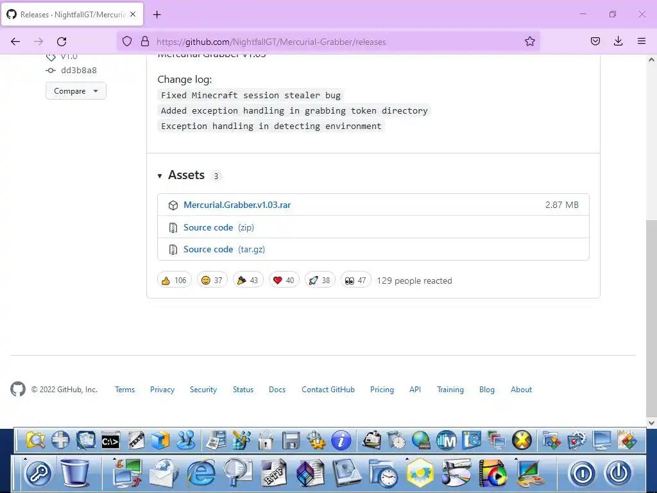Click the power shutdown button icon
The height and width of the screenshot is (493, 657).
pos(619,473)
